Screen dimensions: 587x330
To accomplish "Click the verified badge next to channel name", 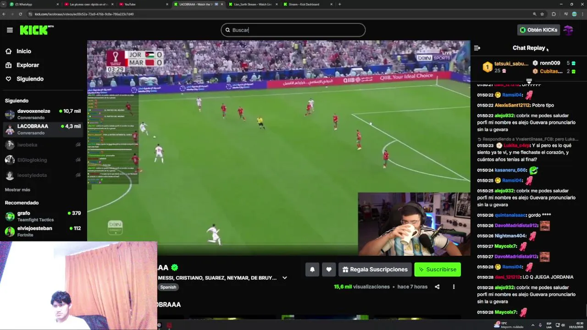I will (174, 268).
